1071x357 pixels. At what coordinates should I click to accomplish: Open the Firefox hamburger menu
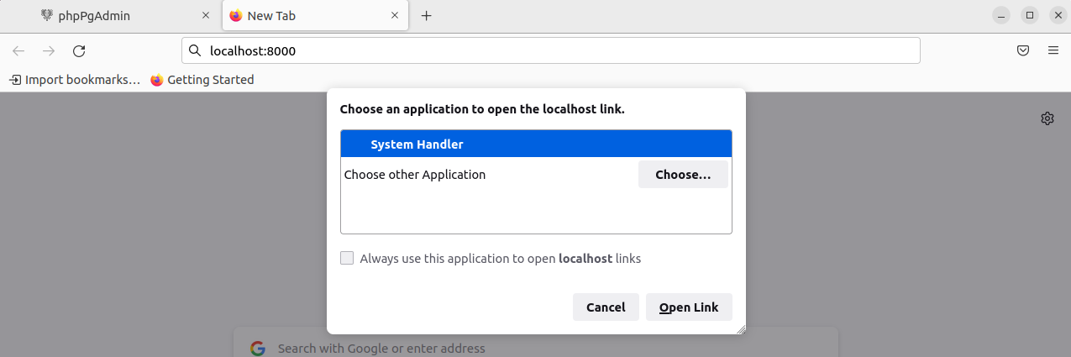click(1053, 51)
